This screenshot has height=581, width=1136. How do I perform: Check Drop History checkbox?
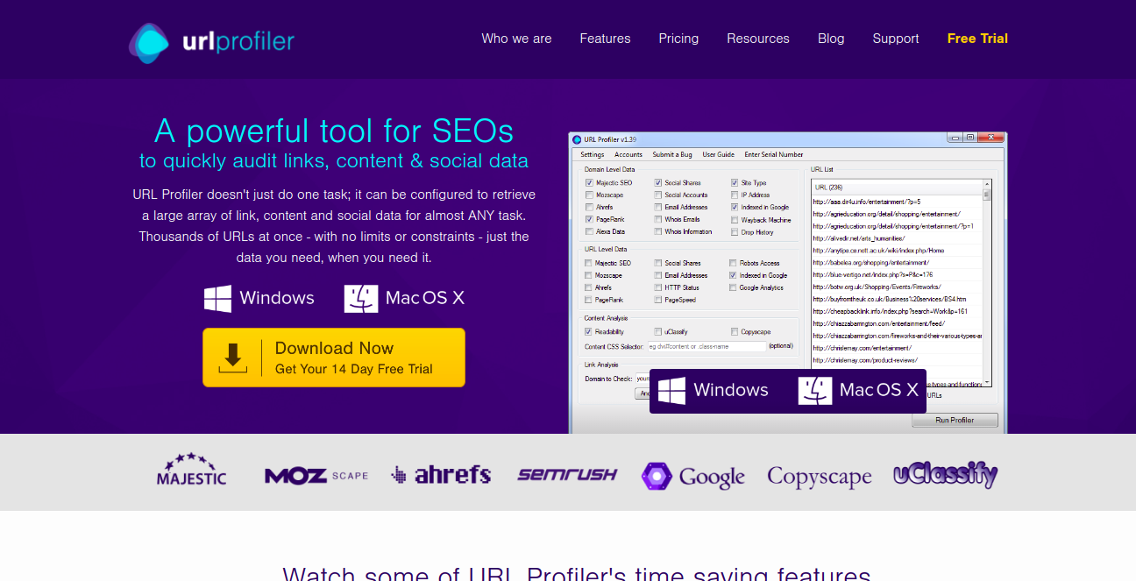(735, 232)
